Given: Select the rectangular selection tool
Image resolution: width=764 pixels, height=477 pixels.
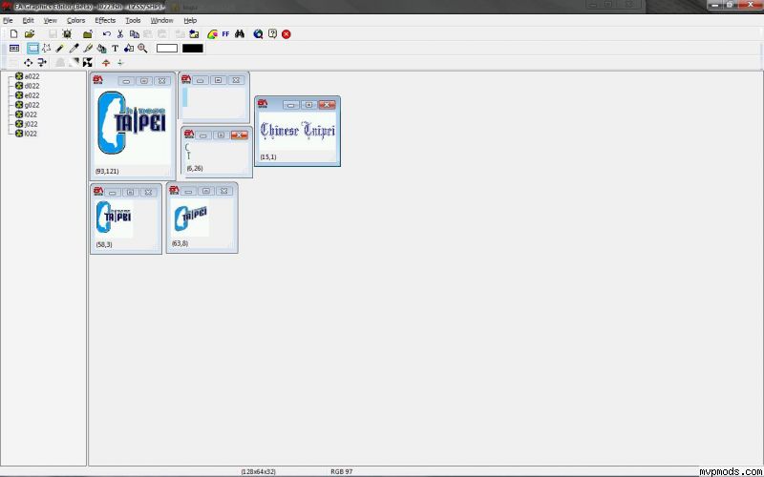Looking at the screenshot, I should 32,49.
